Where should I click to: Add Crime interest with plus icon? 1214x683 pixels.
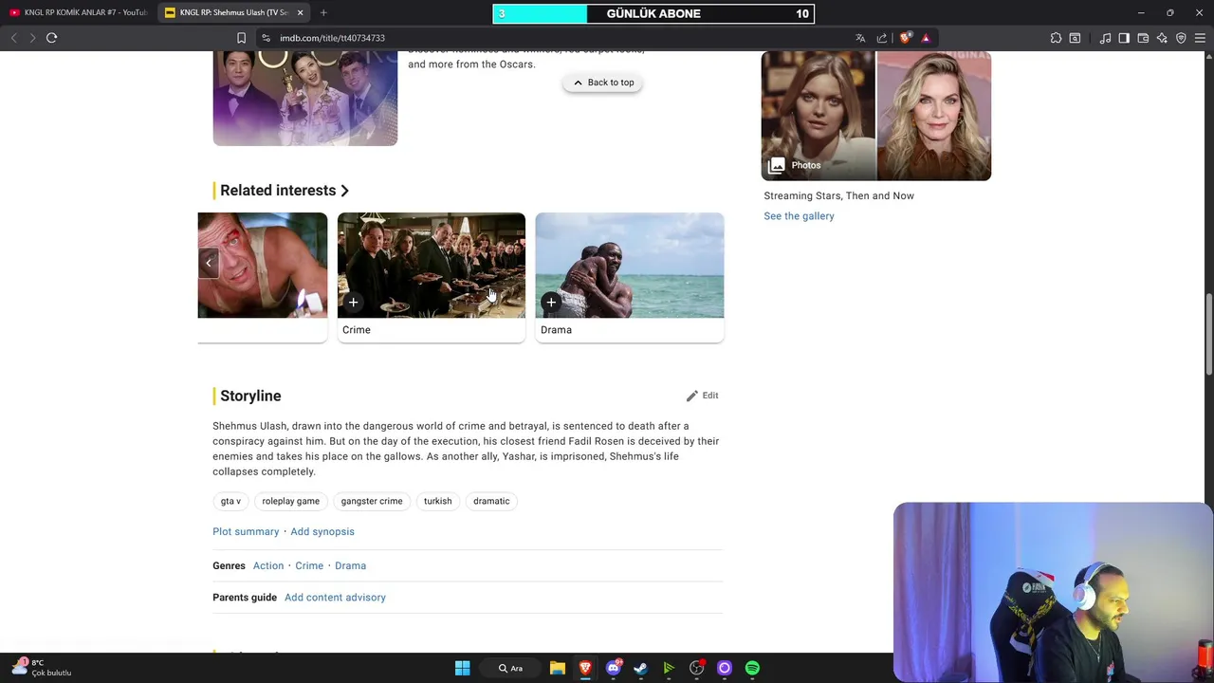point(353,303)
